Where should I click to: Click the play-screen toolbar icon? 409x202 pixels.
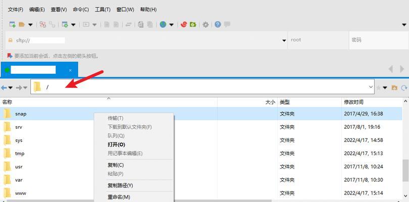pyautogui.click(x=86, y=25)
